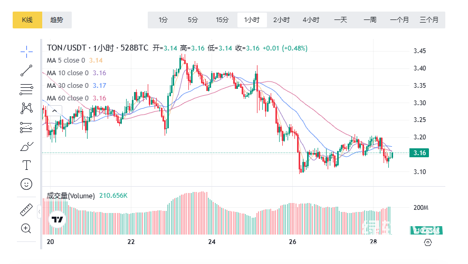Open the emoji icons tool

click(x=26, y=184)
